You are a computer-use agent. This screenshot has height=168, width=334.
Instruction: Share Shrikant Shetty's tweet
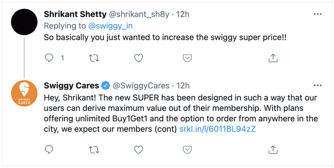coord(273,58)
